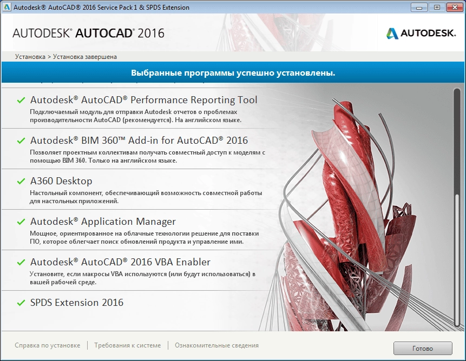Click the green check next to VBA Enabler

pos(21,262)
